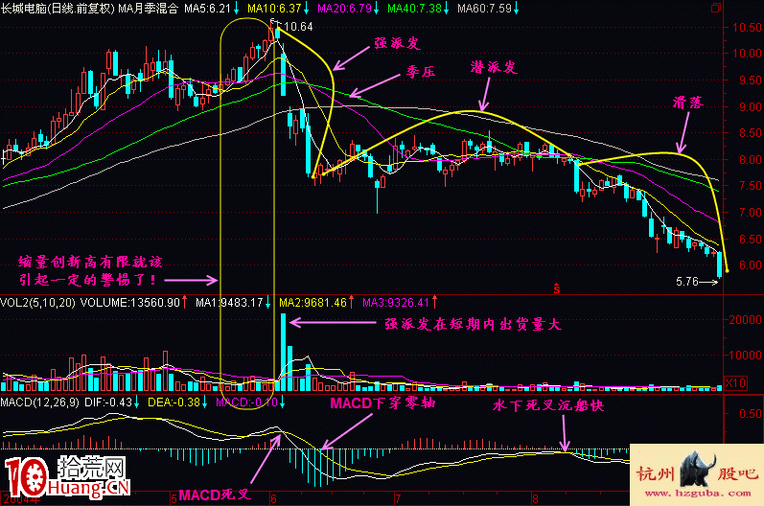Click the MA1:9483.17 volume average label
This screenshot has height=506, width=764.
(229, 303)
